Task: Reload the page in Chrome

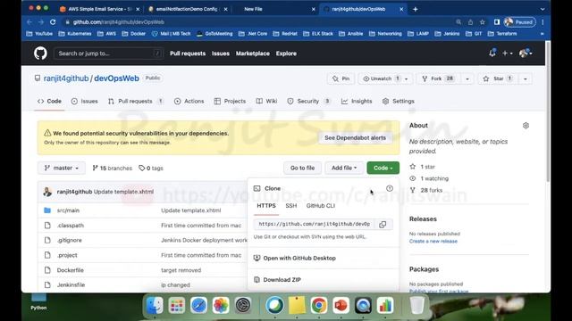Action: coord(53,22)
